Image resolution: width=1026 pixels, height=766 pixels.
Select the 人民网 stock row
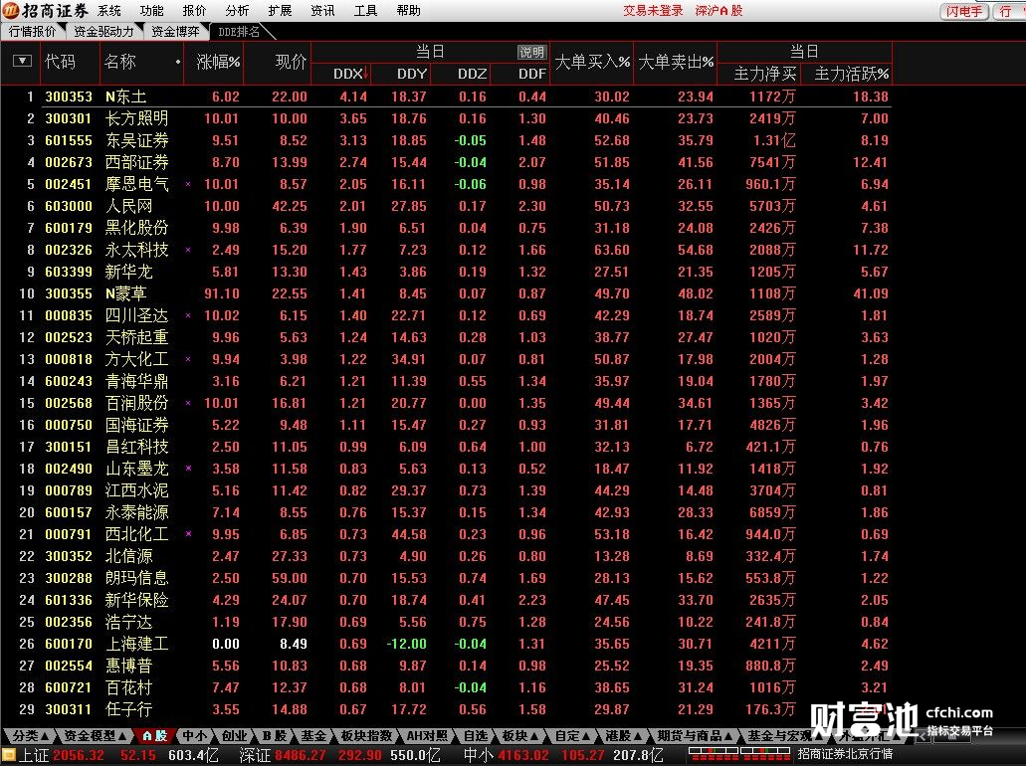(446, 206)
